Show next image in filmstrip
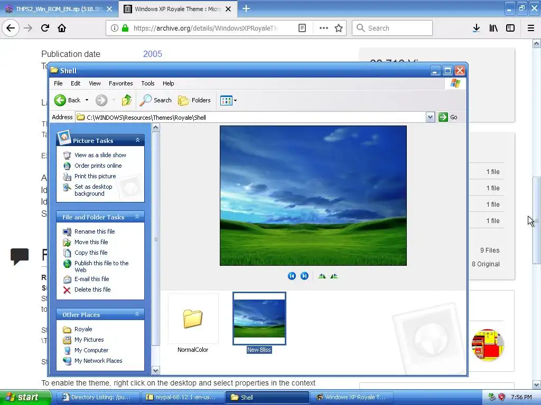 click(304, 276)
